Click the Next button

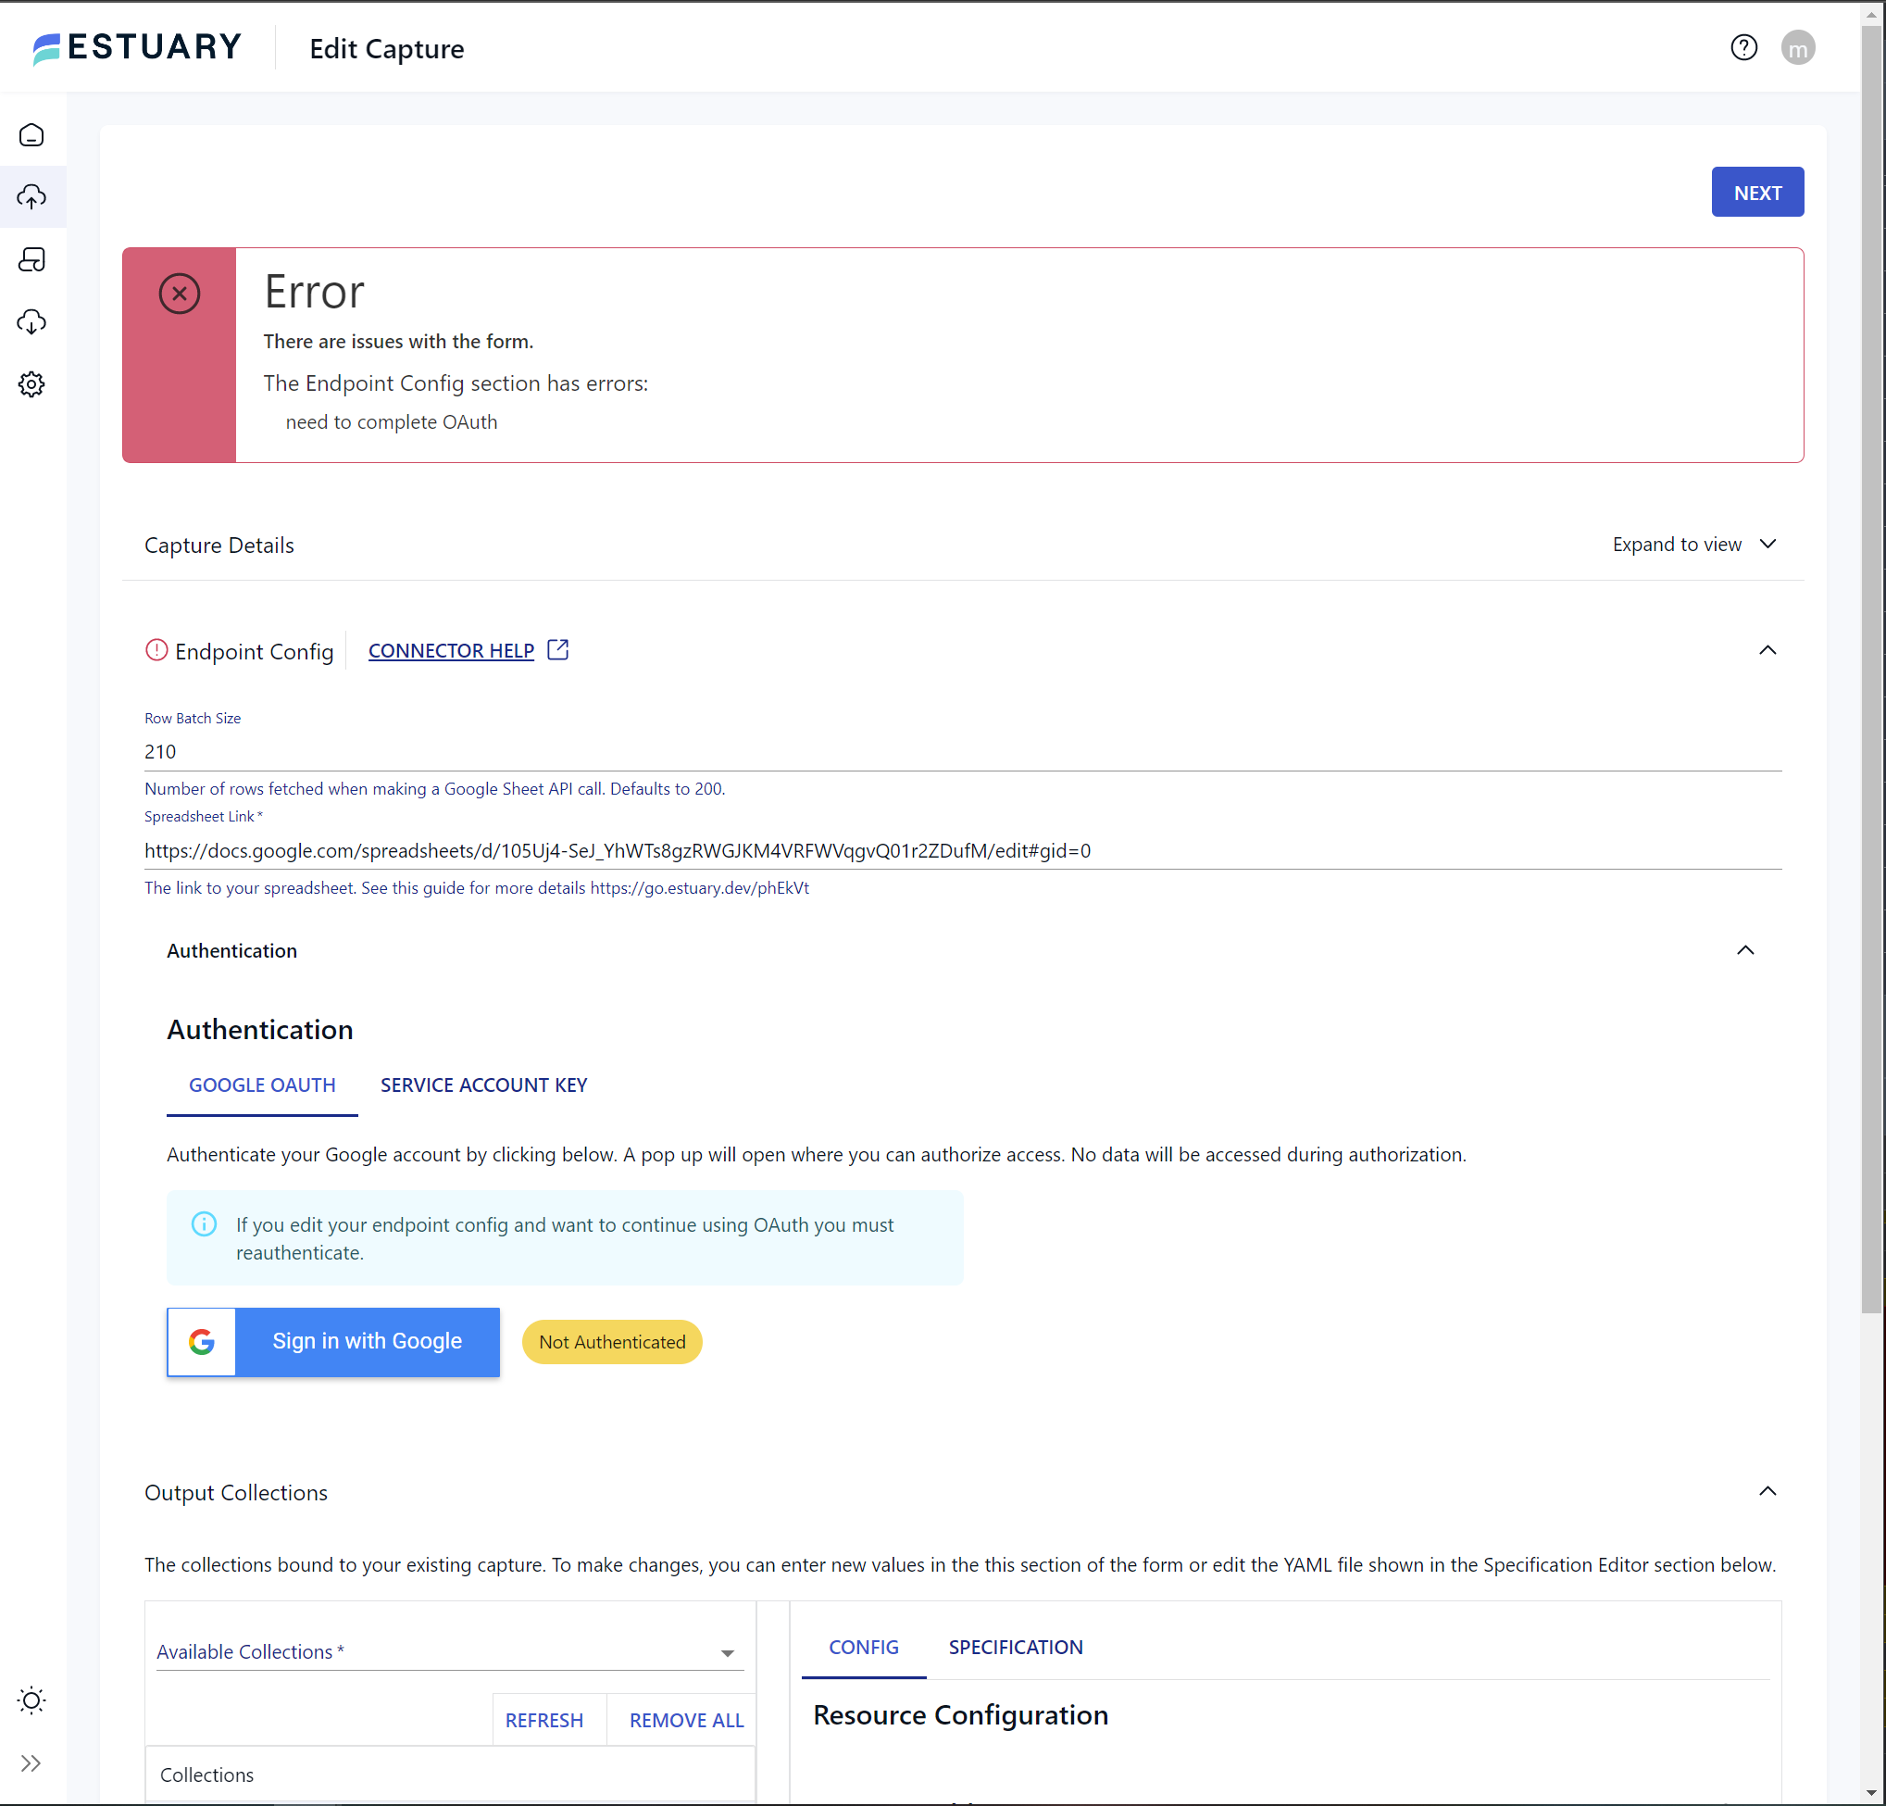(x=1757, y=193)
